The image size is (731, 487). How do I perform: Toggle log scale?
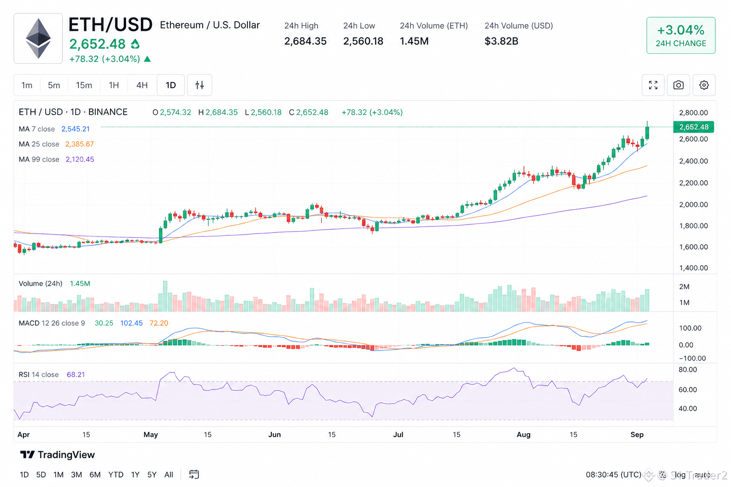tap(681, 475)
